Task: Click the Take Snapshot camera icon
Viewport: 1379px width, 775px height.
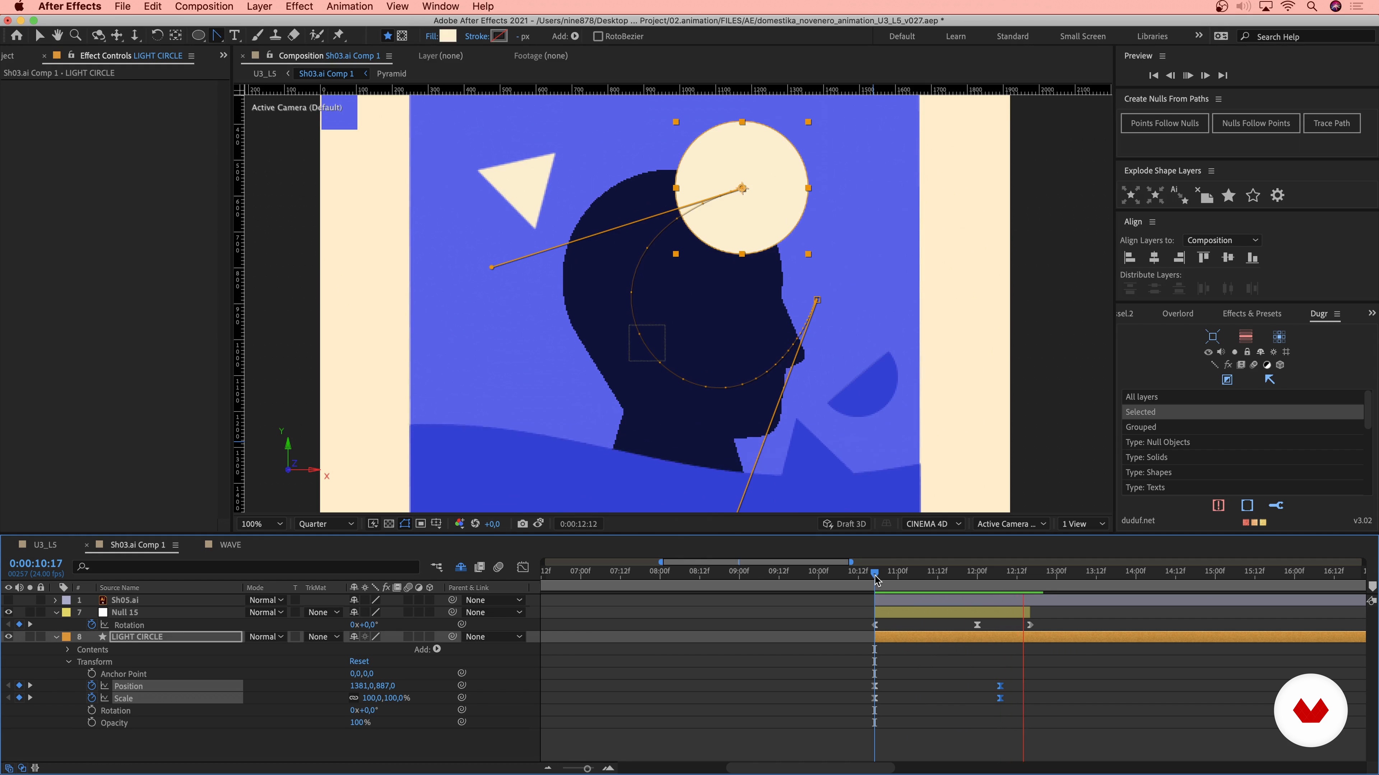Action: pos(523,523)
